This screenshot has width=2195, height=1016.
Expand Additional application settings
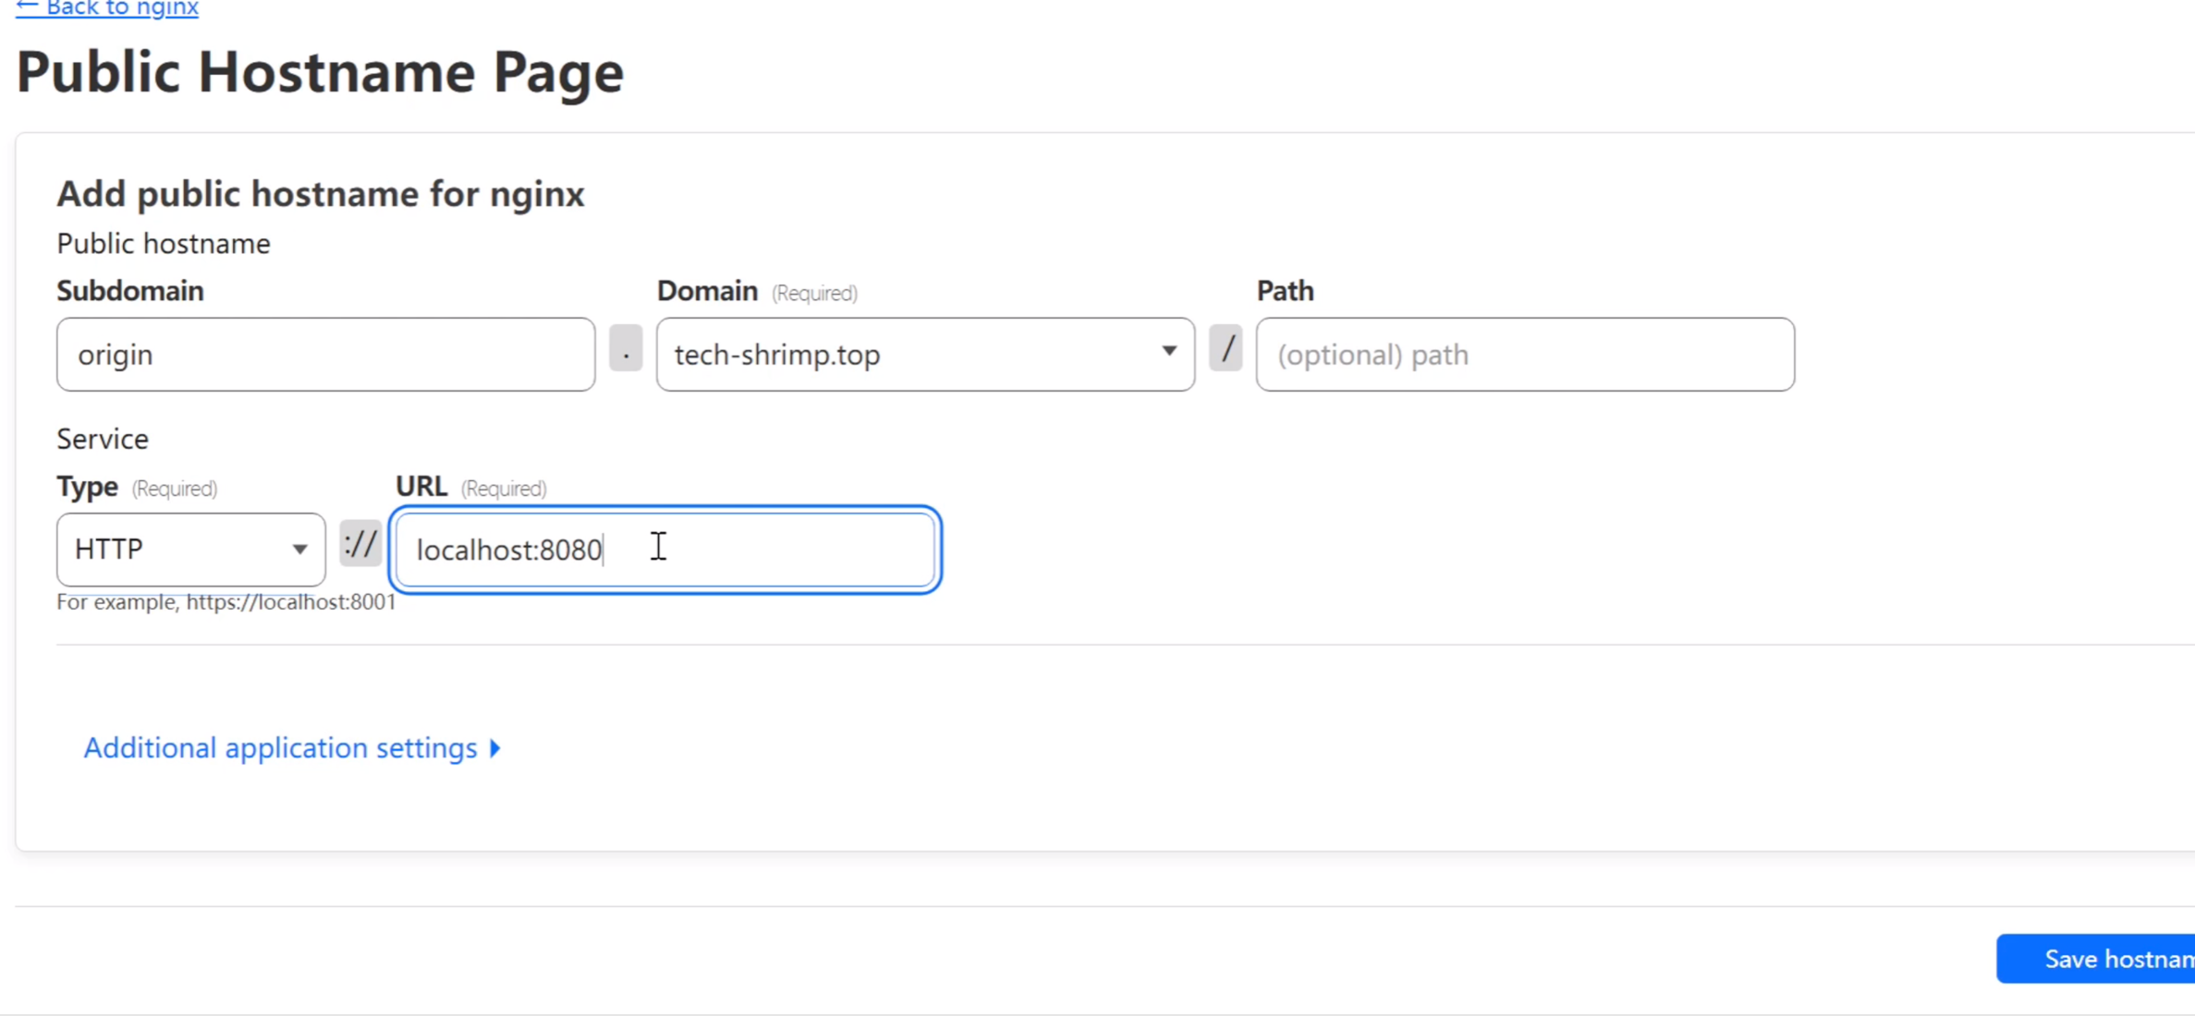(280, 747)
